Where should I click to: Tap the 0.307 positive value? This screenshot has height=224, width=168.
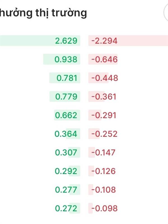(66, 152)
